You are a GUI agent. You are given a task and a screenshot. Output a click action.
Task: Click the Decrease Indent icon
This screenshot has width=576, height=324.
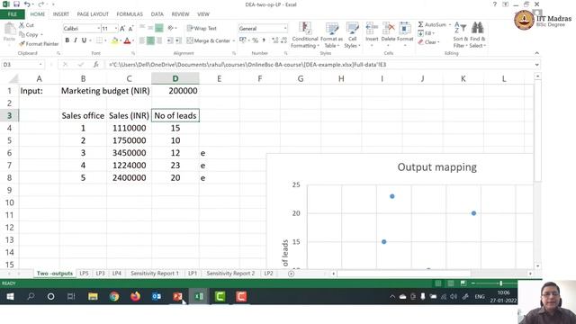tap(170, 40)
